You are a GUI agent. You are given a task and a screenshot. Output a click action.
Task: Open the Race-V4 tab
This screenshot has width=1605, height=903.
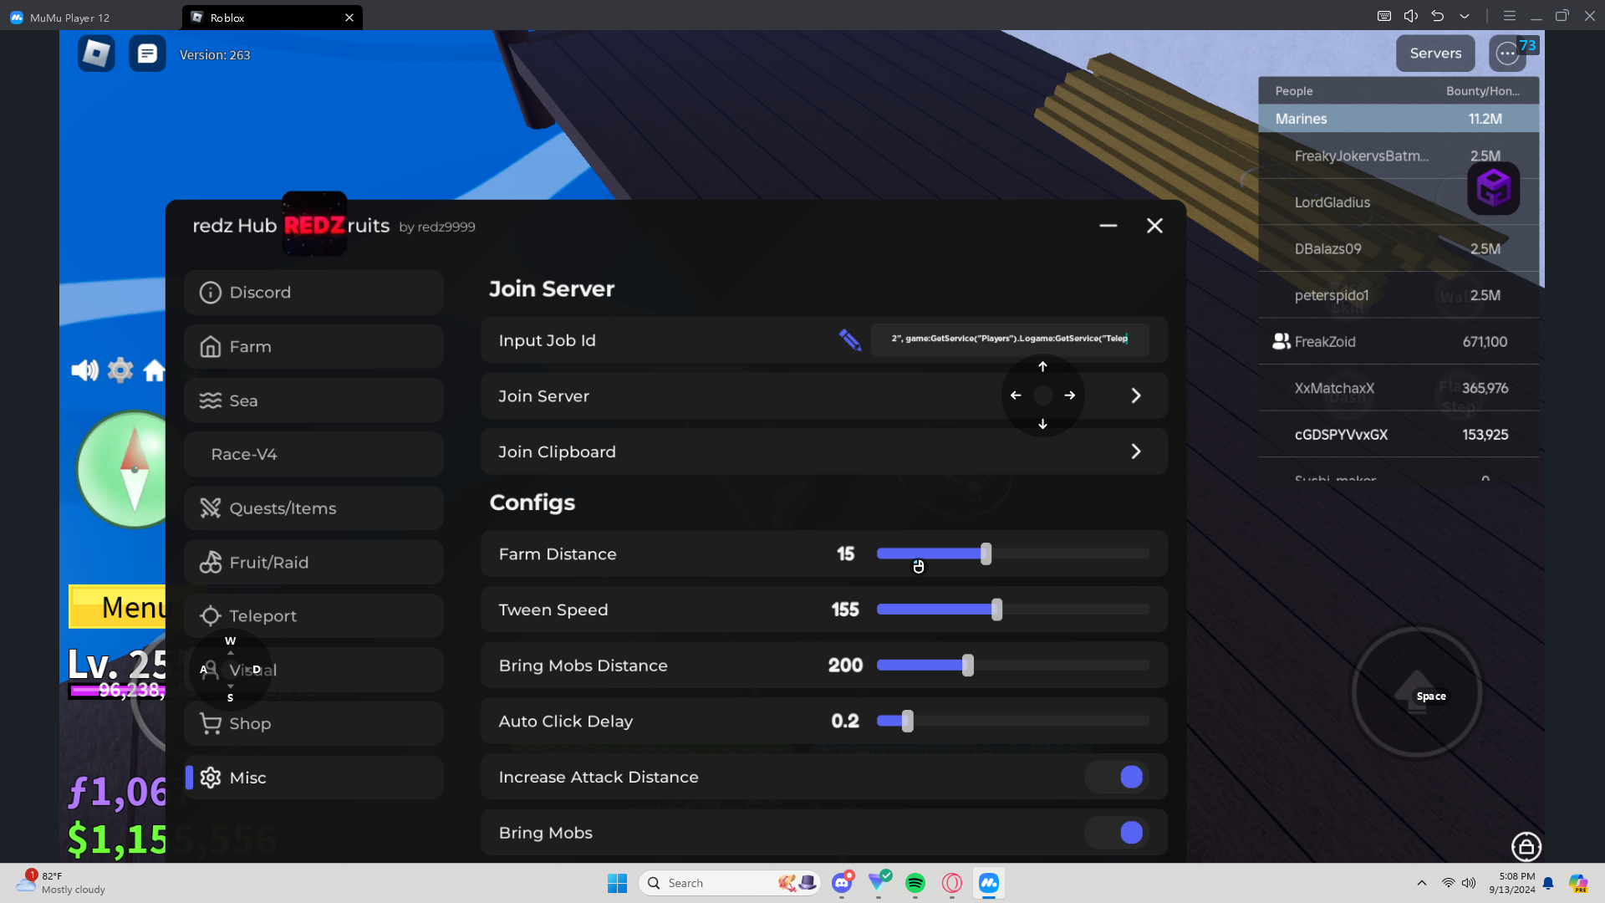tap(313, 454)
